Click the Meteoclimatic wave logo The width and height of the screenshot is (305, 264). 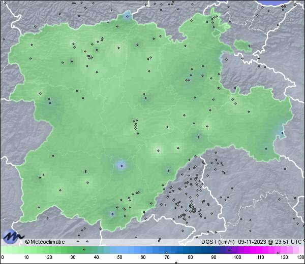tap(13, 237)
